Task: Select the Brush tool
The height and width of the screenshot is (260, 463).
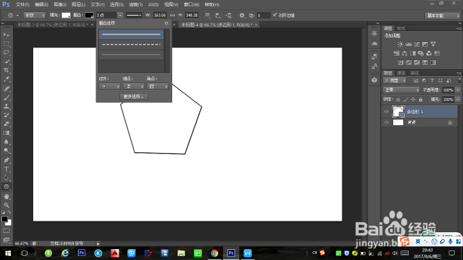Action: click(6, 97)
